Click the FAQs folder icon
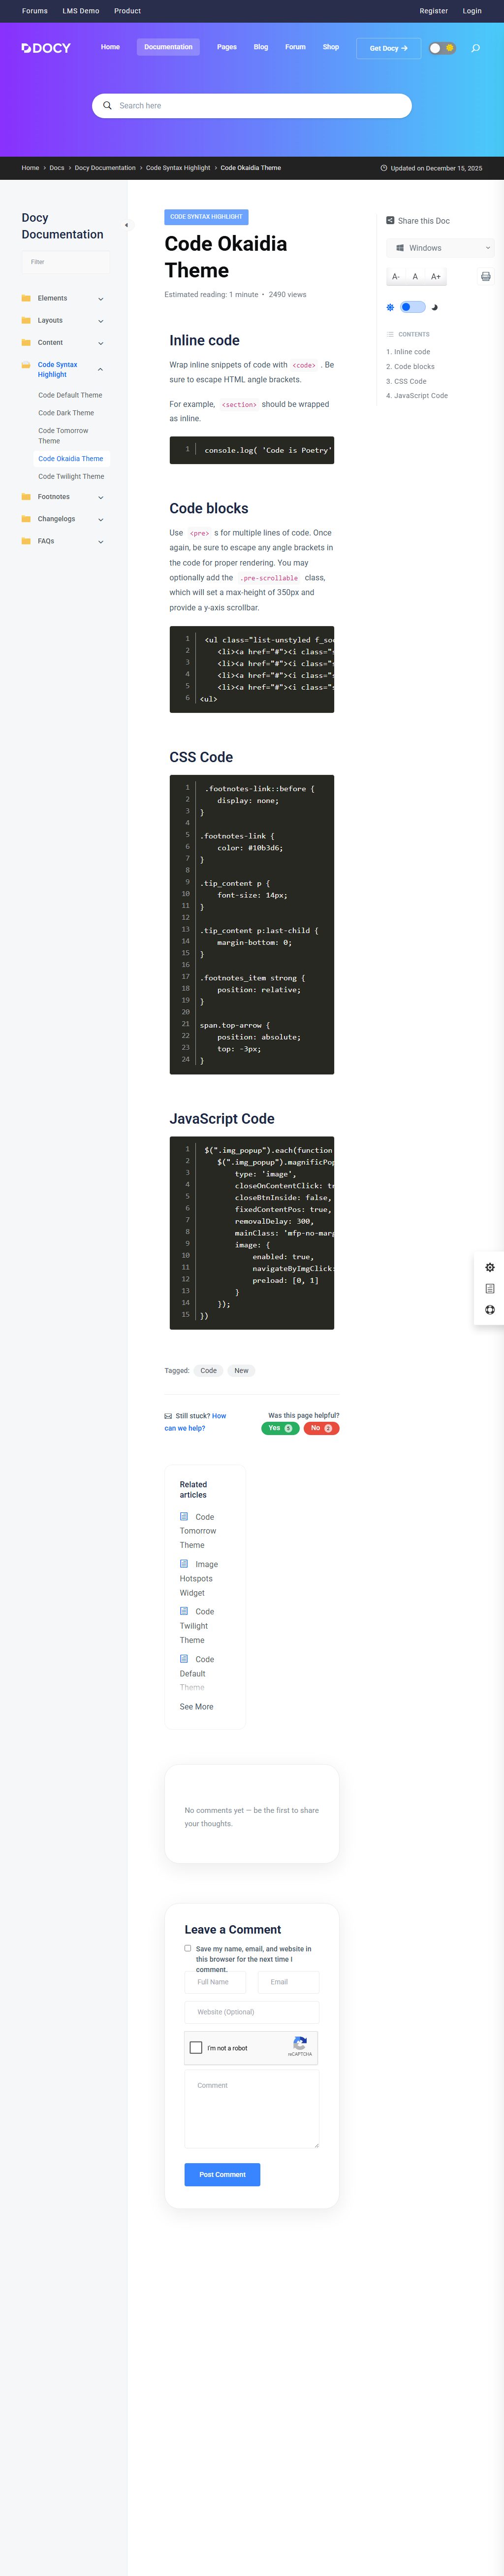 coord(26,541)
